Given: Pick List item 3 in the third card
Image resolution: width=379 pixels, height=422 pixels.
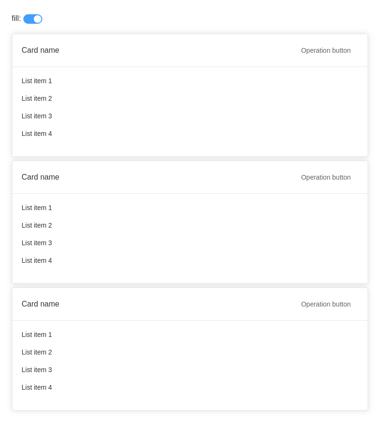Looking at the screenshot, I should 37,370.
